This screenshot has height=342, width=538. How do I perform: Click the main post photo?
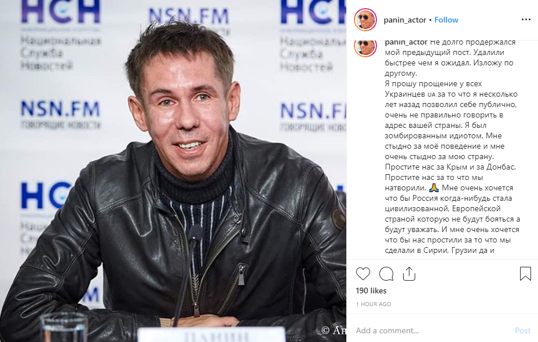pyautogui.click(x=173, y=171)
